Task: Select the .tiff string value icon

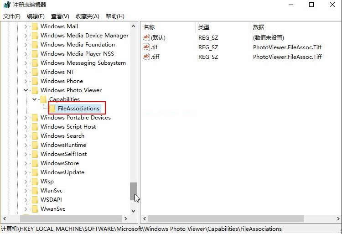Action: [146, 57]
